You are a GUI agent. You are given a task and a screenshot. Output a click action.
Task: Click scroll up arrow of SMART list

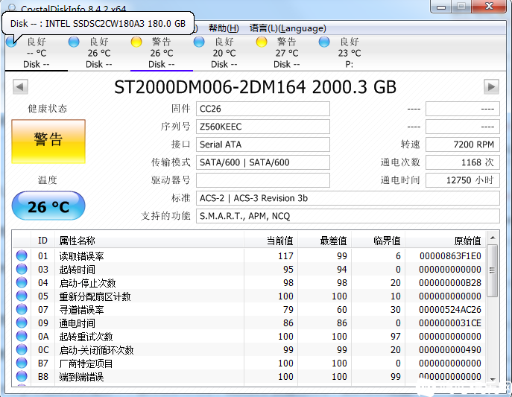[493, 238]
